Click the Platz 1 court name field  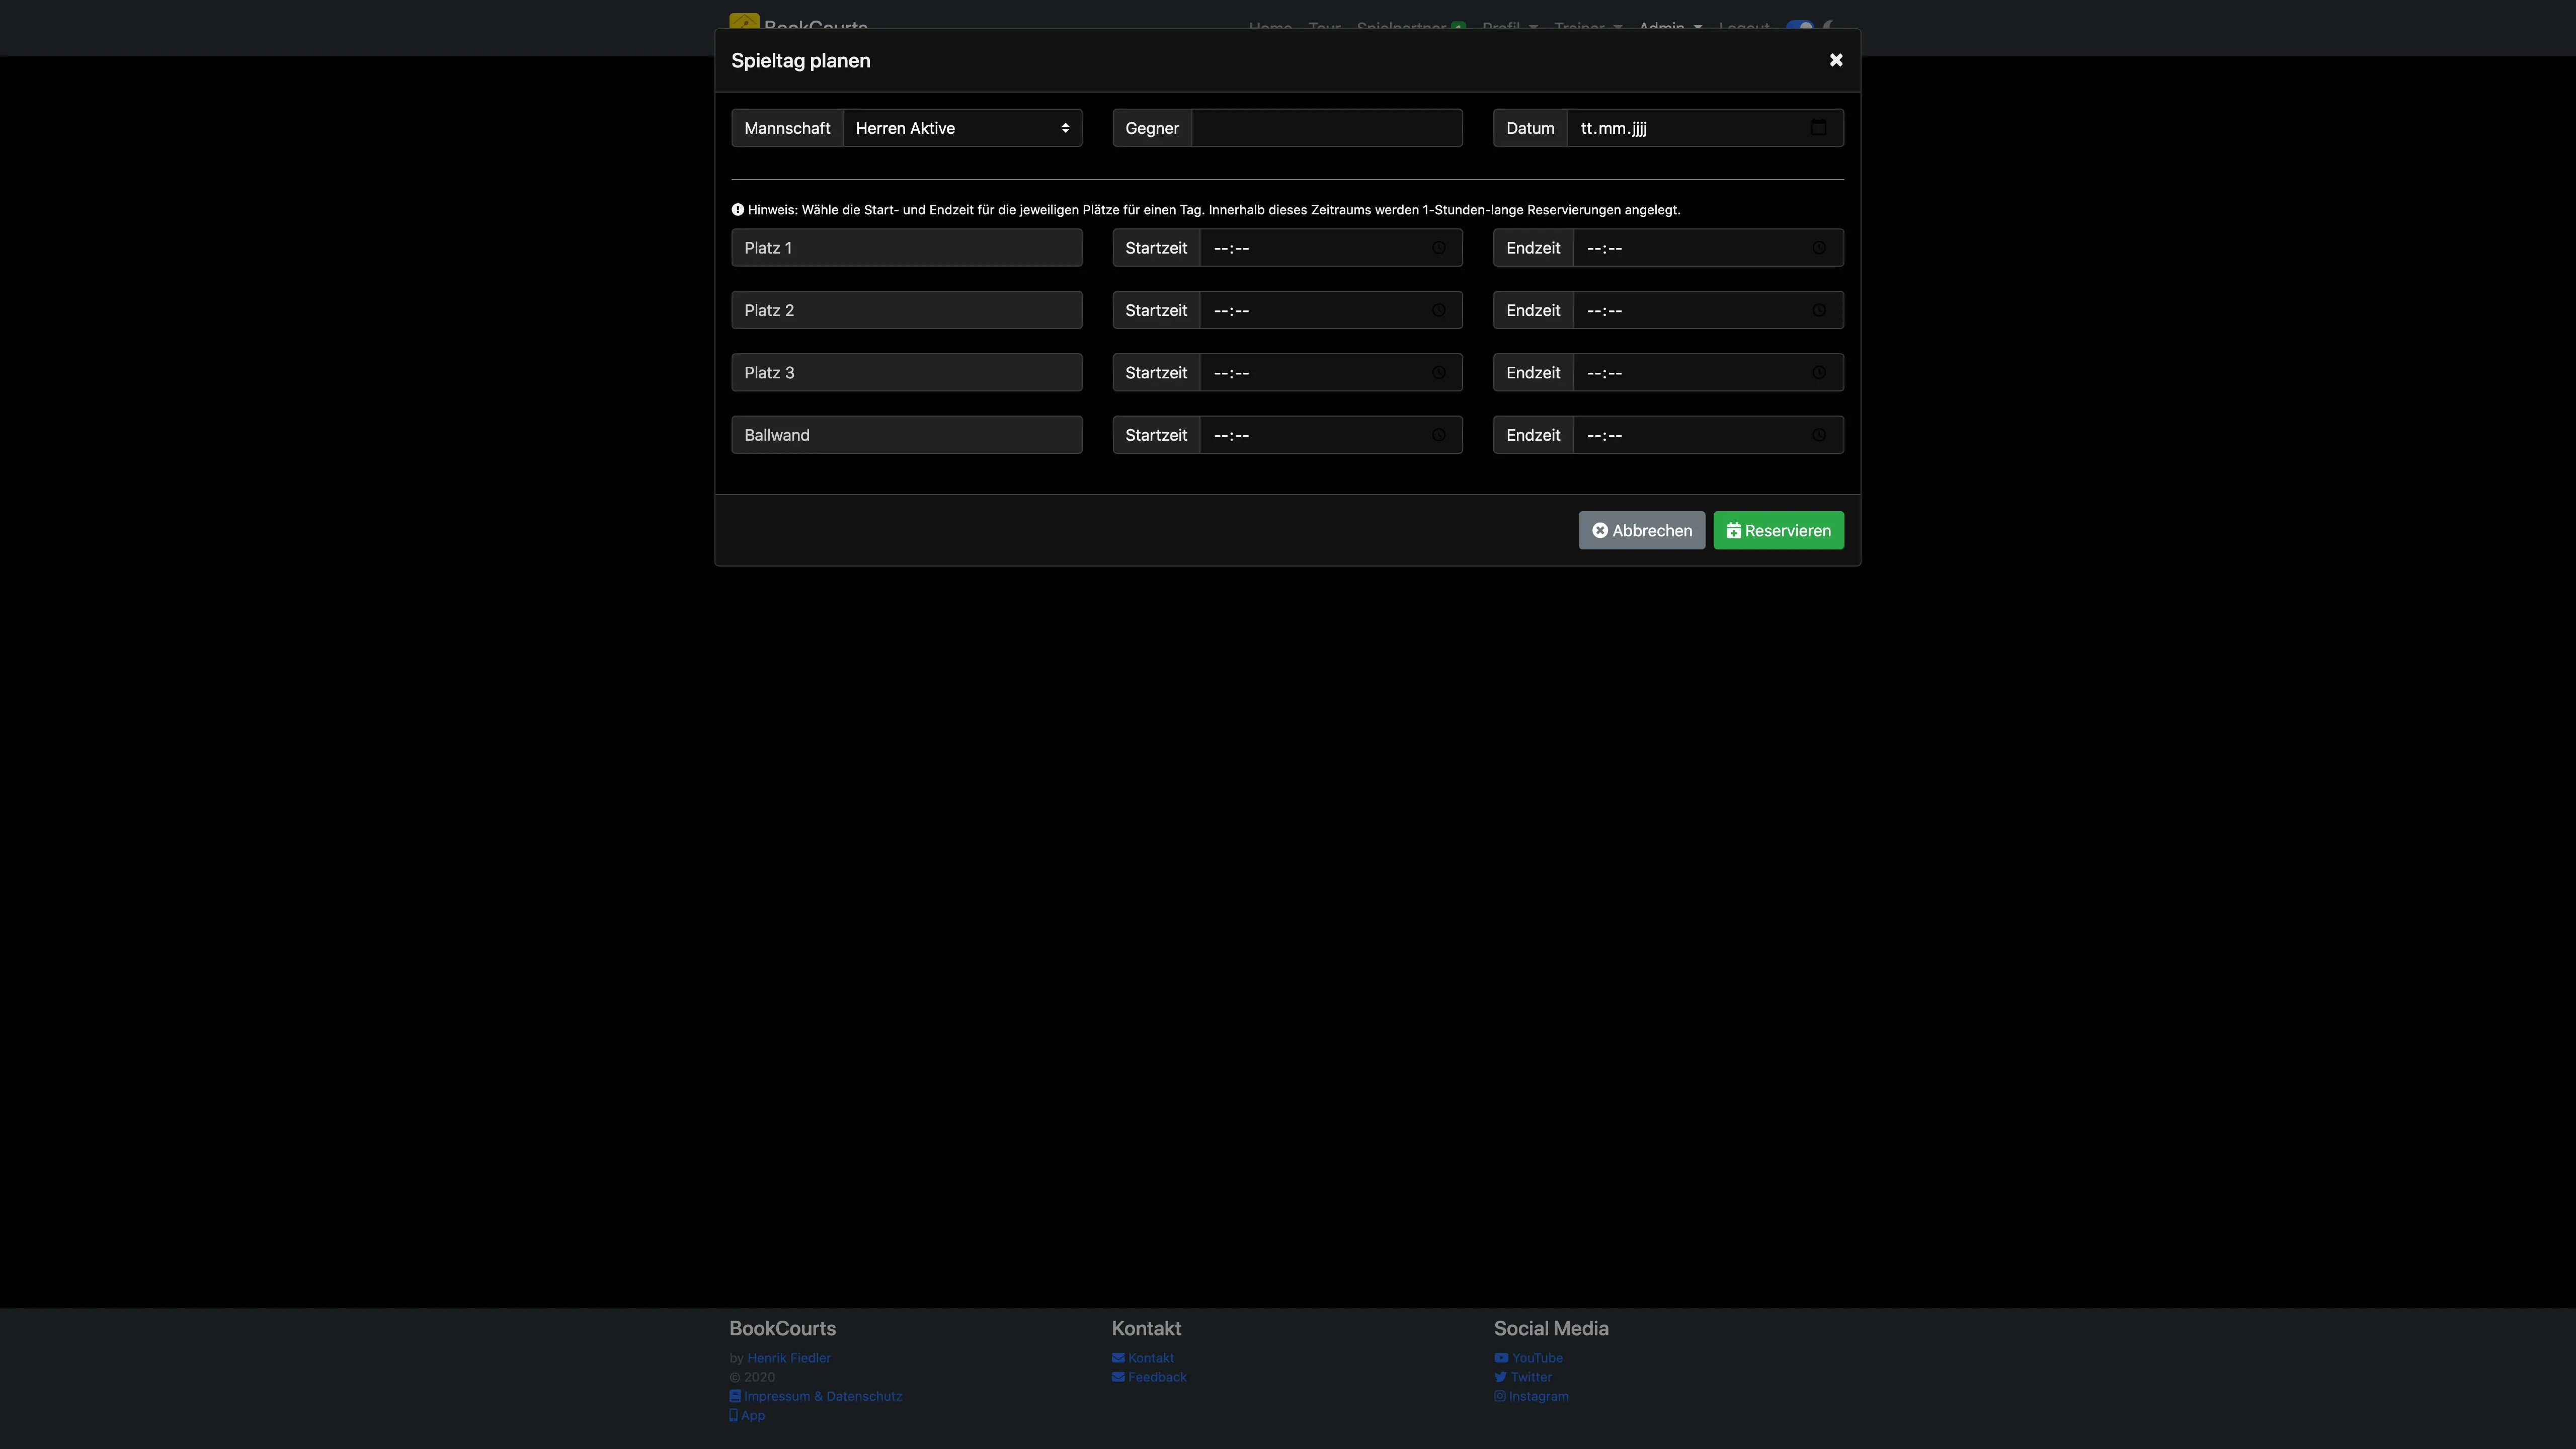906,248
